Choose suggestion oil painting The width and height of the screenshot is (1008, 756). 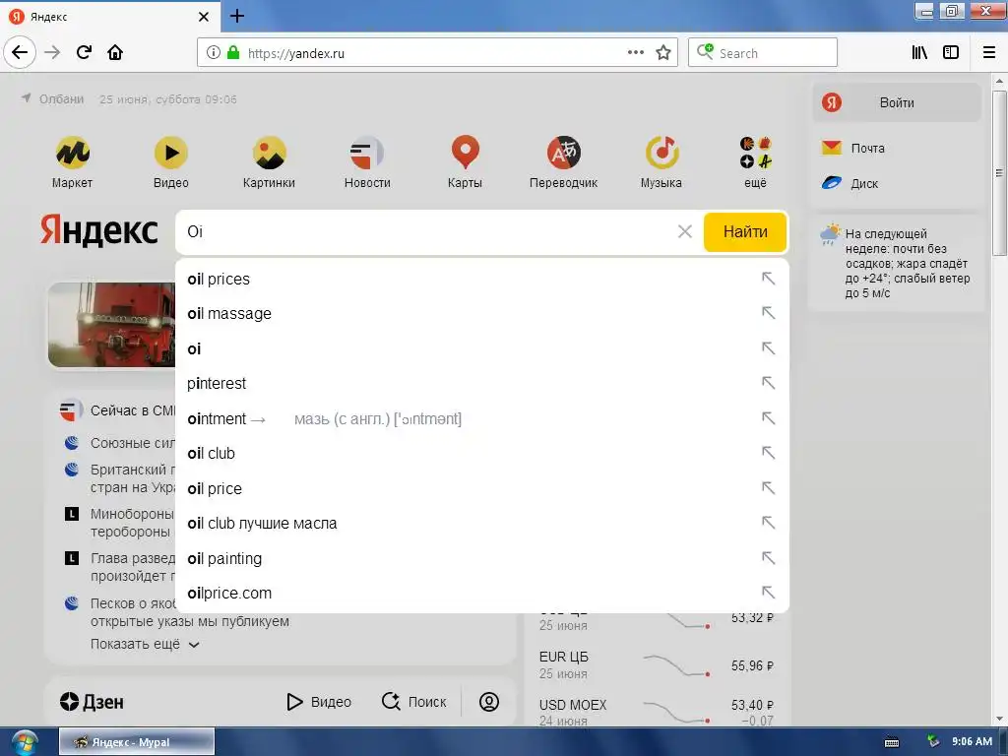[482, 558]
